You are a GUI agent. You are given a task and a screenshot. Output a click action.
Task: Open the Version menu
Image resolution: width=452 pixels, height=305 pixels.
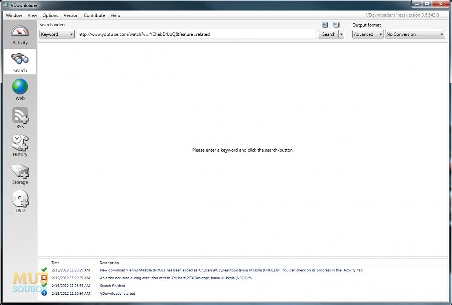tap(71, 15)
